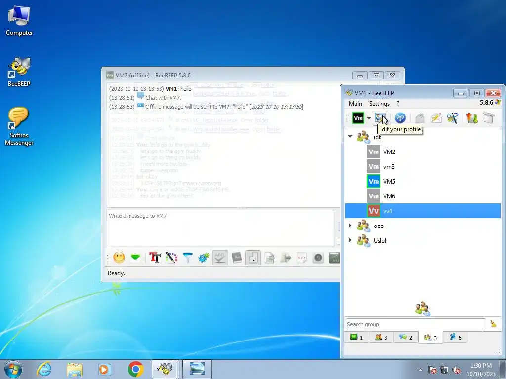Click the ooo group name
The height and width of the screenshot is (379, 506).
(x=379, y=226)
